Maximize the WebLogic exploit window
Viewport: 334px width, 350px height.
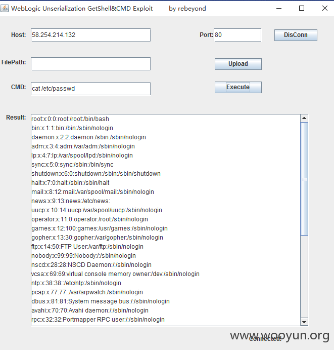302,8
